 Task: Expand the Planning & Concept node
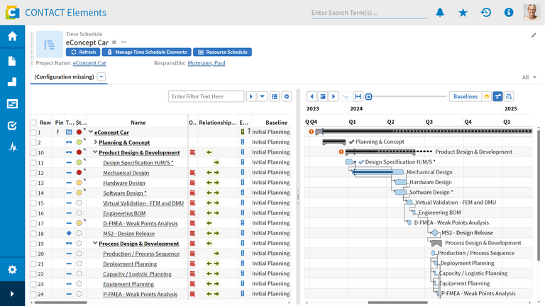pos(95,142)
